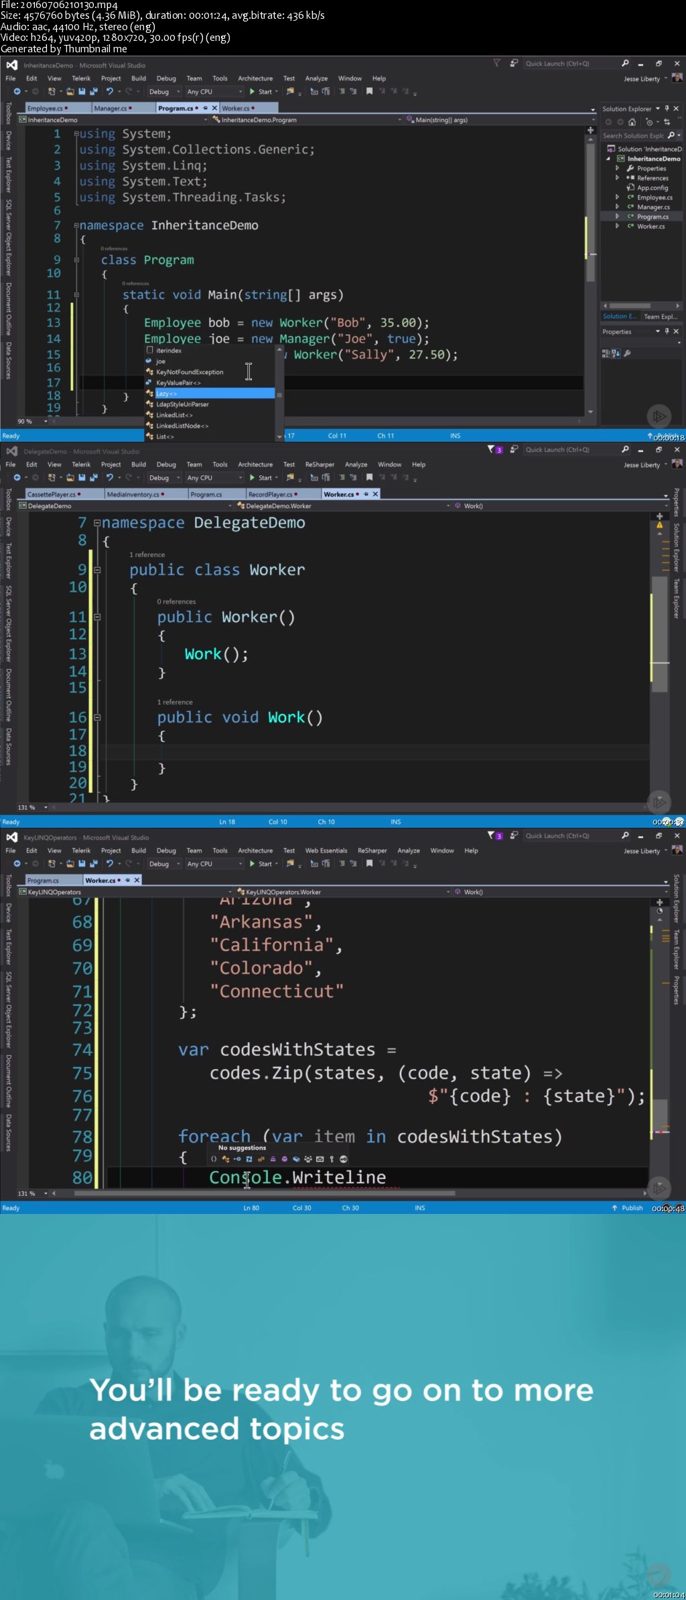Click warning triangle in DelegateDemo scrollbar margin
The height and width of the screenshot is (1600, 686).
click(660, 526)
